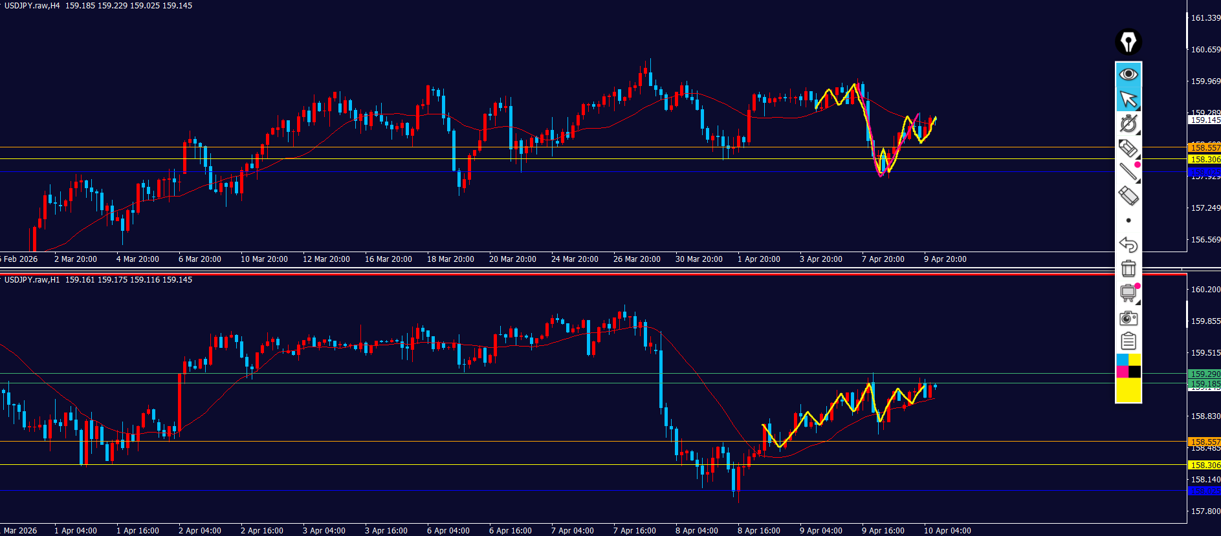This screenshot has width=1221, height=536.
Task: Select the highlighter marker tool
Action: pyautogui.click(x=1128, y=148)
